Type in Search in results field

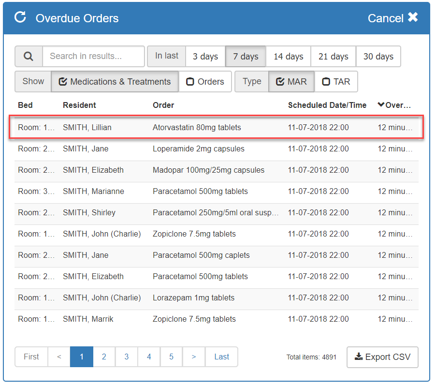(x=94, y=57)
